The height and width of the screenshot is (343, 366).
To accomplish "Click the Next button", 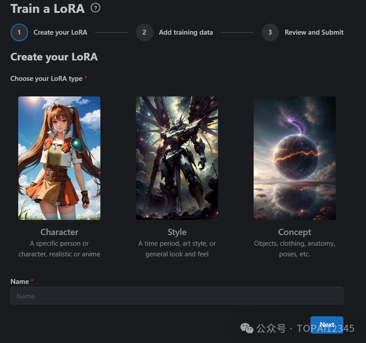I will tap(327, 325).
